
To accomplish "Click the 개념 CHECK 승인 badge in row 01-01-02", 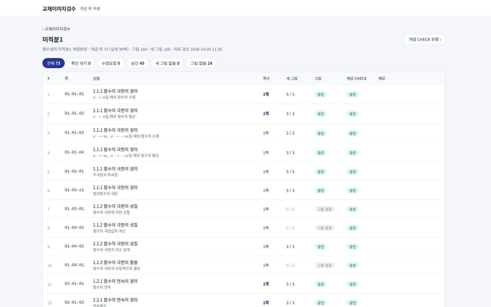I will [x=353, y=114].
